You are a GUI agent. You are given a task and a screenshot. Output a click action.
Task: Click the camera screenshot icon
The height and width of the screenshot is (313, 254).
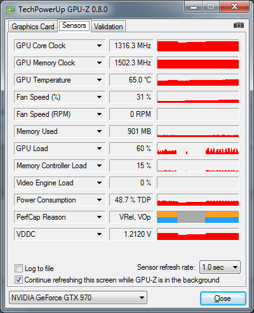[239, 25]
